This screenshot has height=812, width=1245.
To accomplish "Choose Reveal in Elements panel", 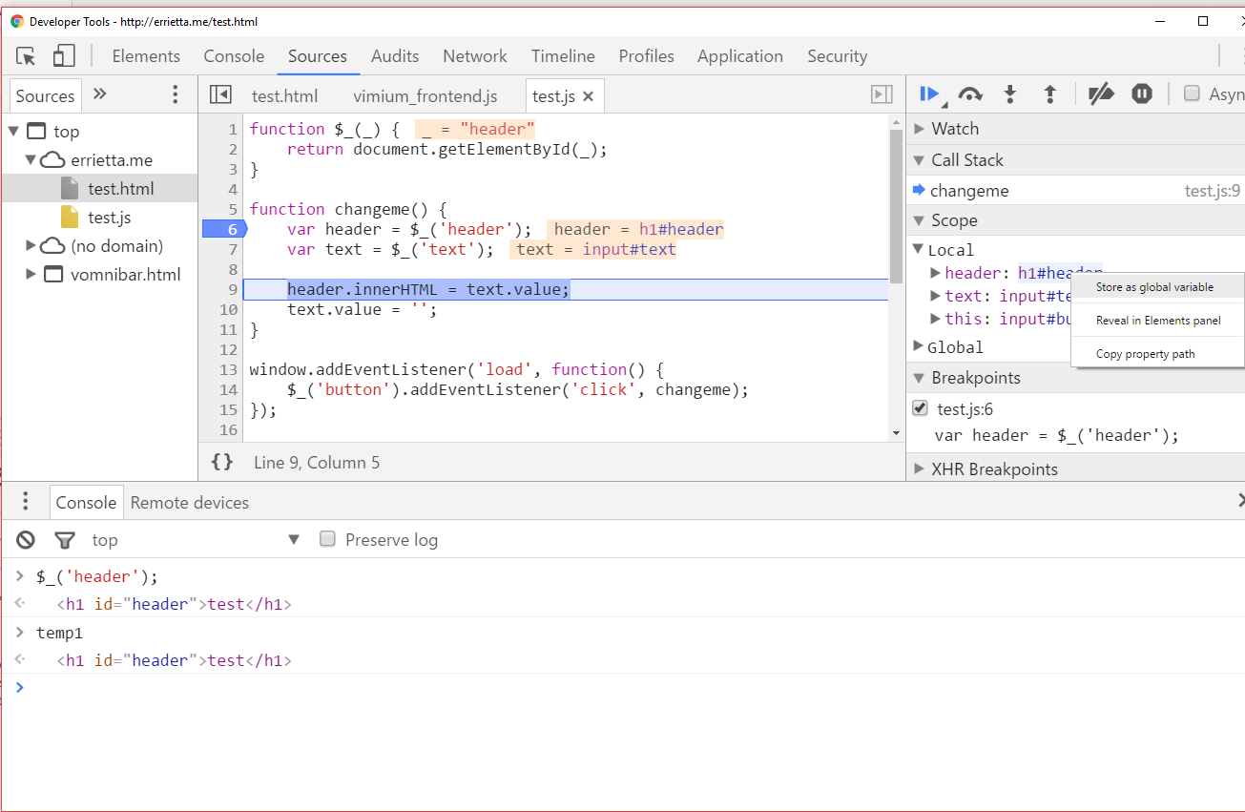I will (1157, 321).
